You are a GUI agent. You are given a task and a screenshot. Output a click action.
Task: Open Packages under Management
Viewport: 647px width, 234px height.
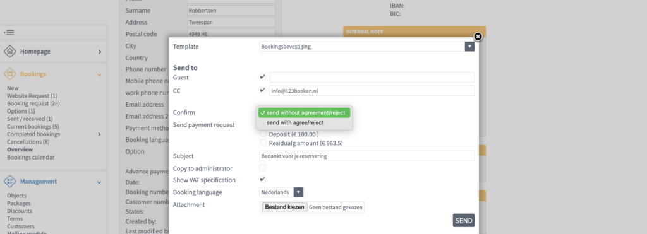coord(18,203)
